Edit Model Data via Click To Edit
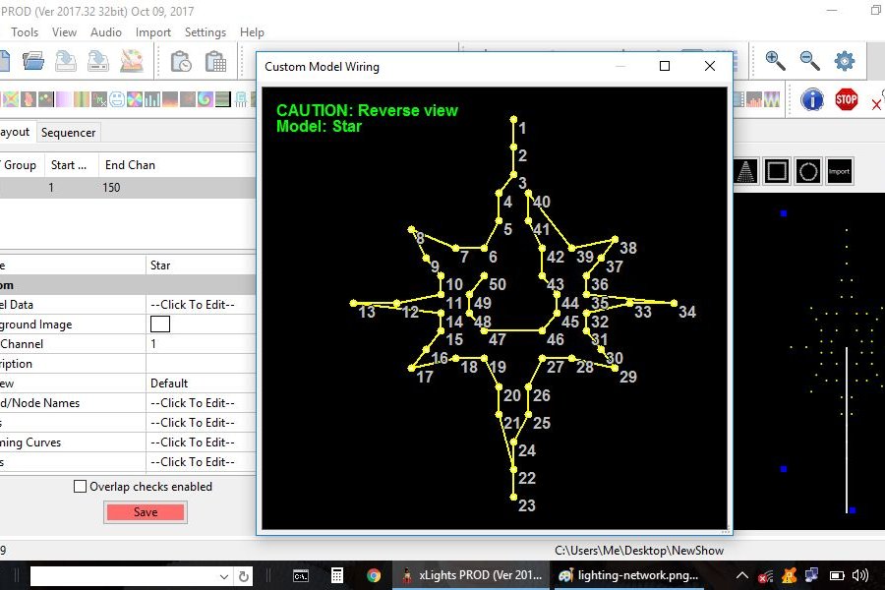The height and width of the screenshot is (590, 885). (193, 304)
